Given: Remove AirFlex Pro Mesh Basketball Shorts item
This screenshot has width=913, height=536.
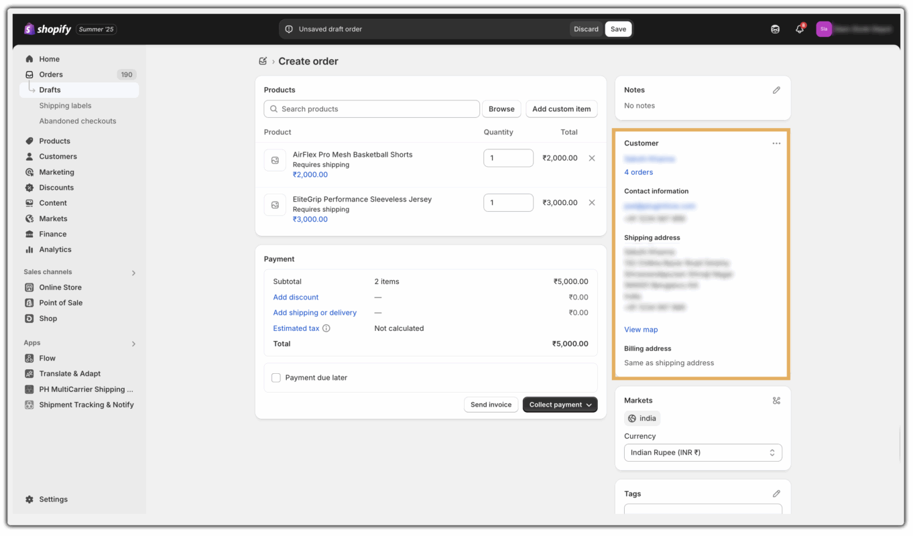Looking at the screenshot, I should coord(591,158).
